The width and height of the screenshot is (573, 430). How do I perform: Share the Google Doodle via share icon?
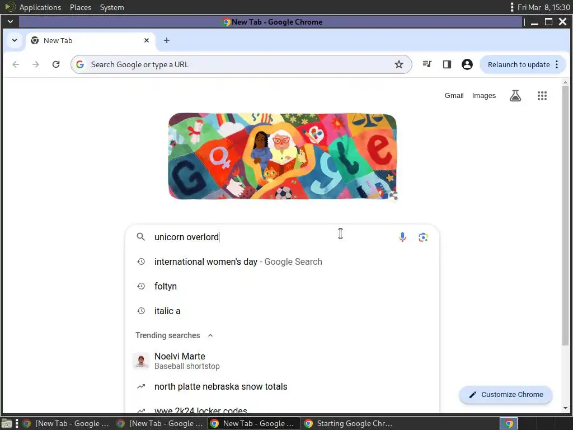pyautogui.click(x=393, y=195)
